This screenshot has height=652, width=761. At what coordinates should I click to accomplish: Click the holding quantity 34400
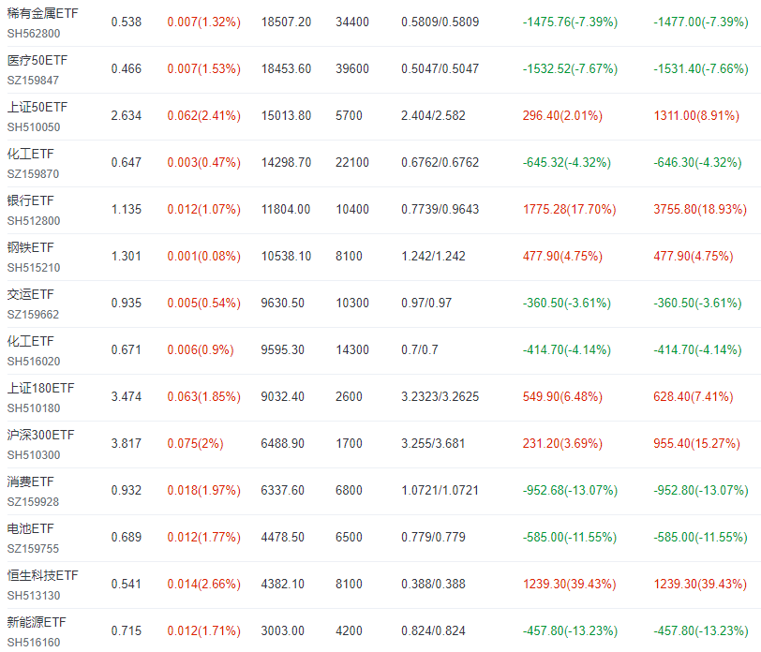pyautogui.click(x=352, y=22)
